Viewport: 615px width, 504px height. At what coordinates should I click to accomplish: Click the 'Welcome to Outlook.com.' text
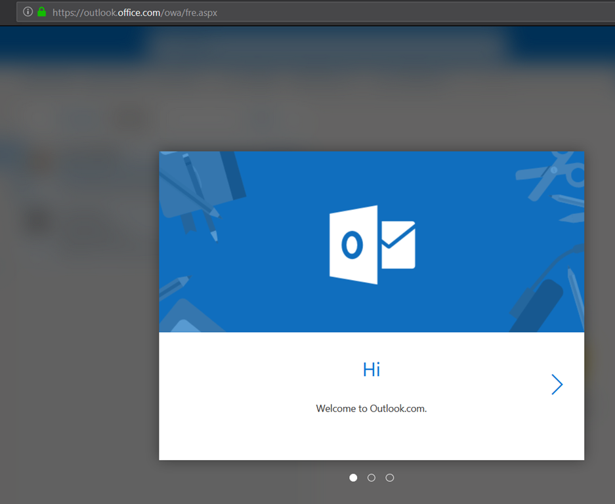pyautogui.click(x=371, y=408)
